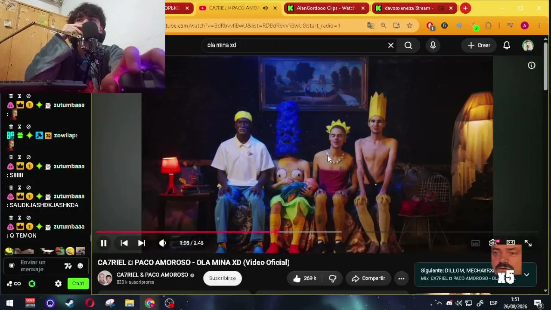551x310 pixels.
Task: Open a new browser tab
Action: tap(465, 8)
